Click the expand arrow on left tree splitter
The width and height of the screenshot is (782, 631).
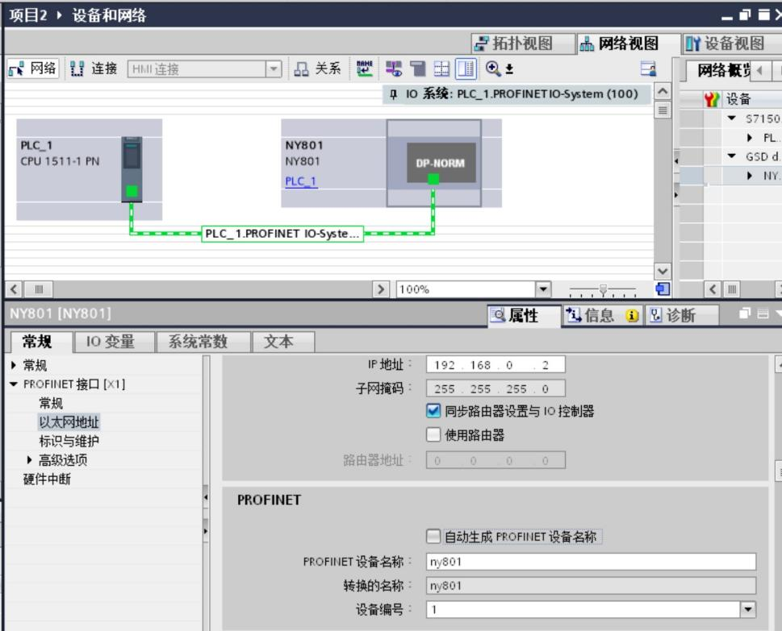point(206,531)
